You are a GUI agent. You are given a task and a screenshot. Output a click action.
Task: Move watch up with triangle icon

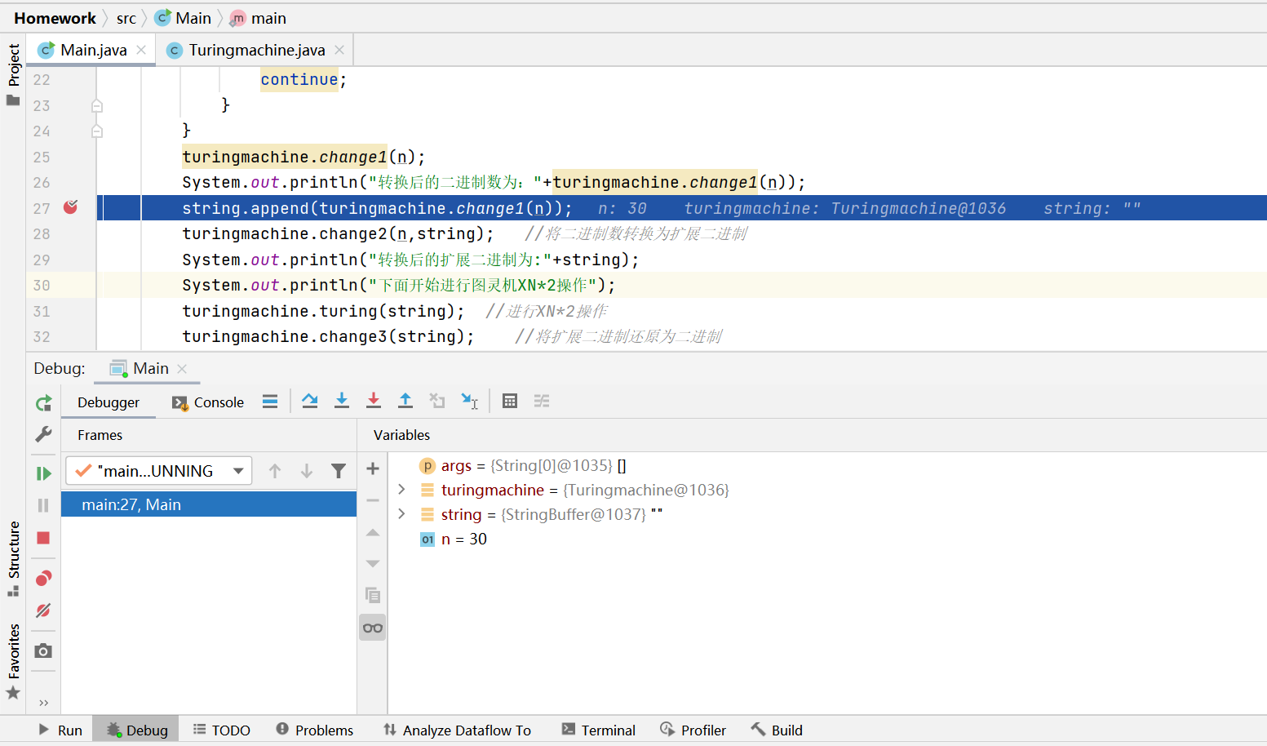click(x=373, y=532)
